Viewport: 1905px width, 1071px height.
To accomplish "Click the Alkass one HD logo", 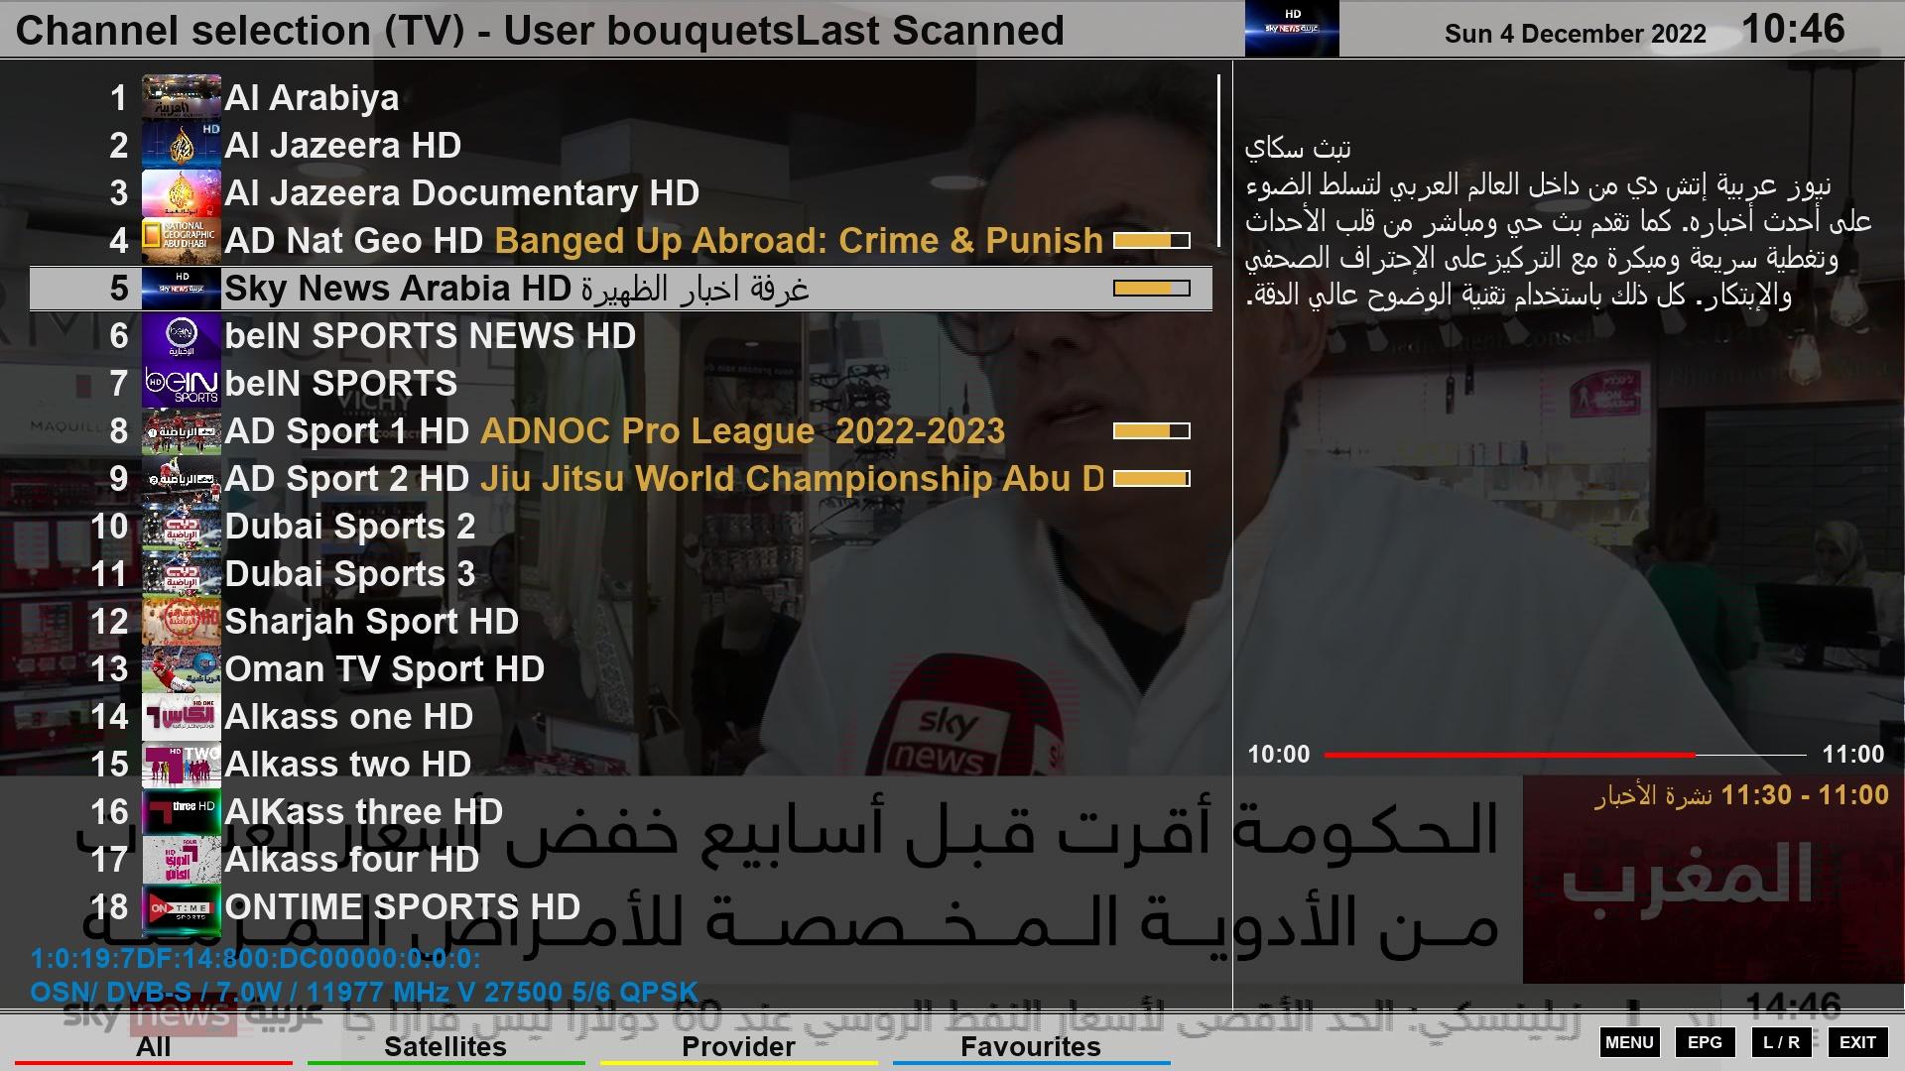I will [182, 717].
